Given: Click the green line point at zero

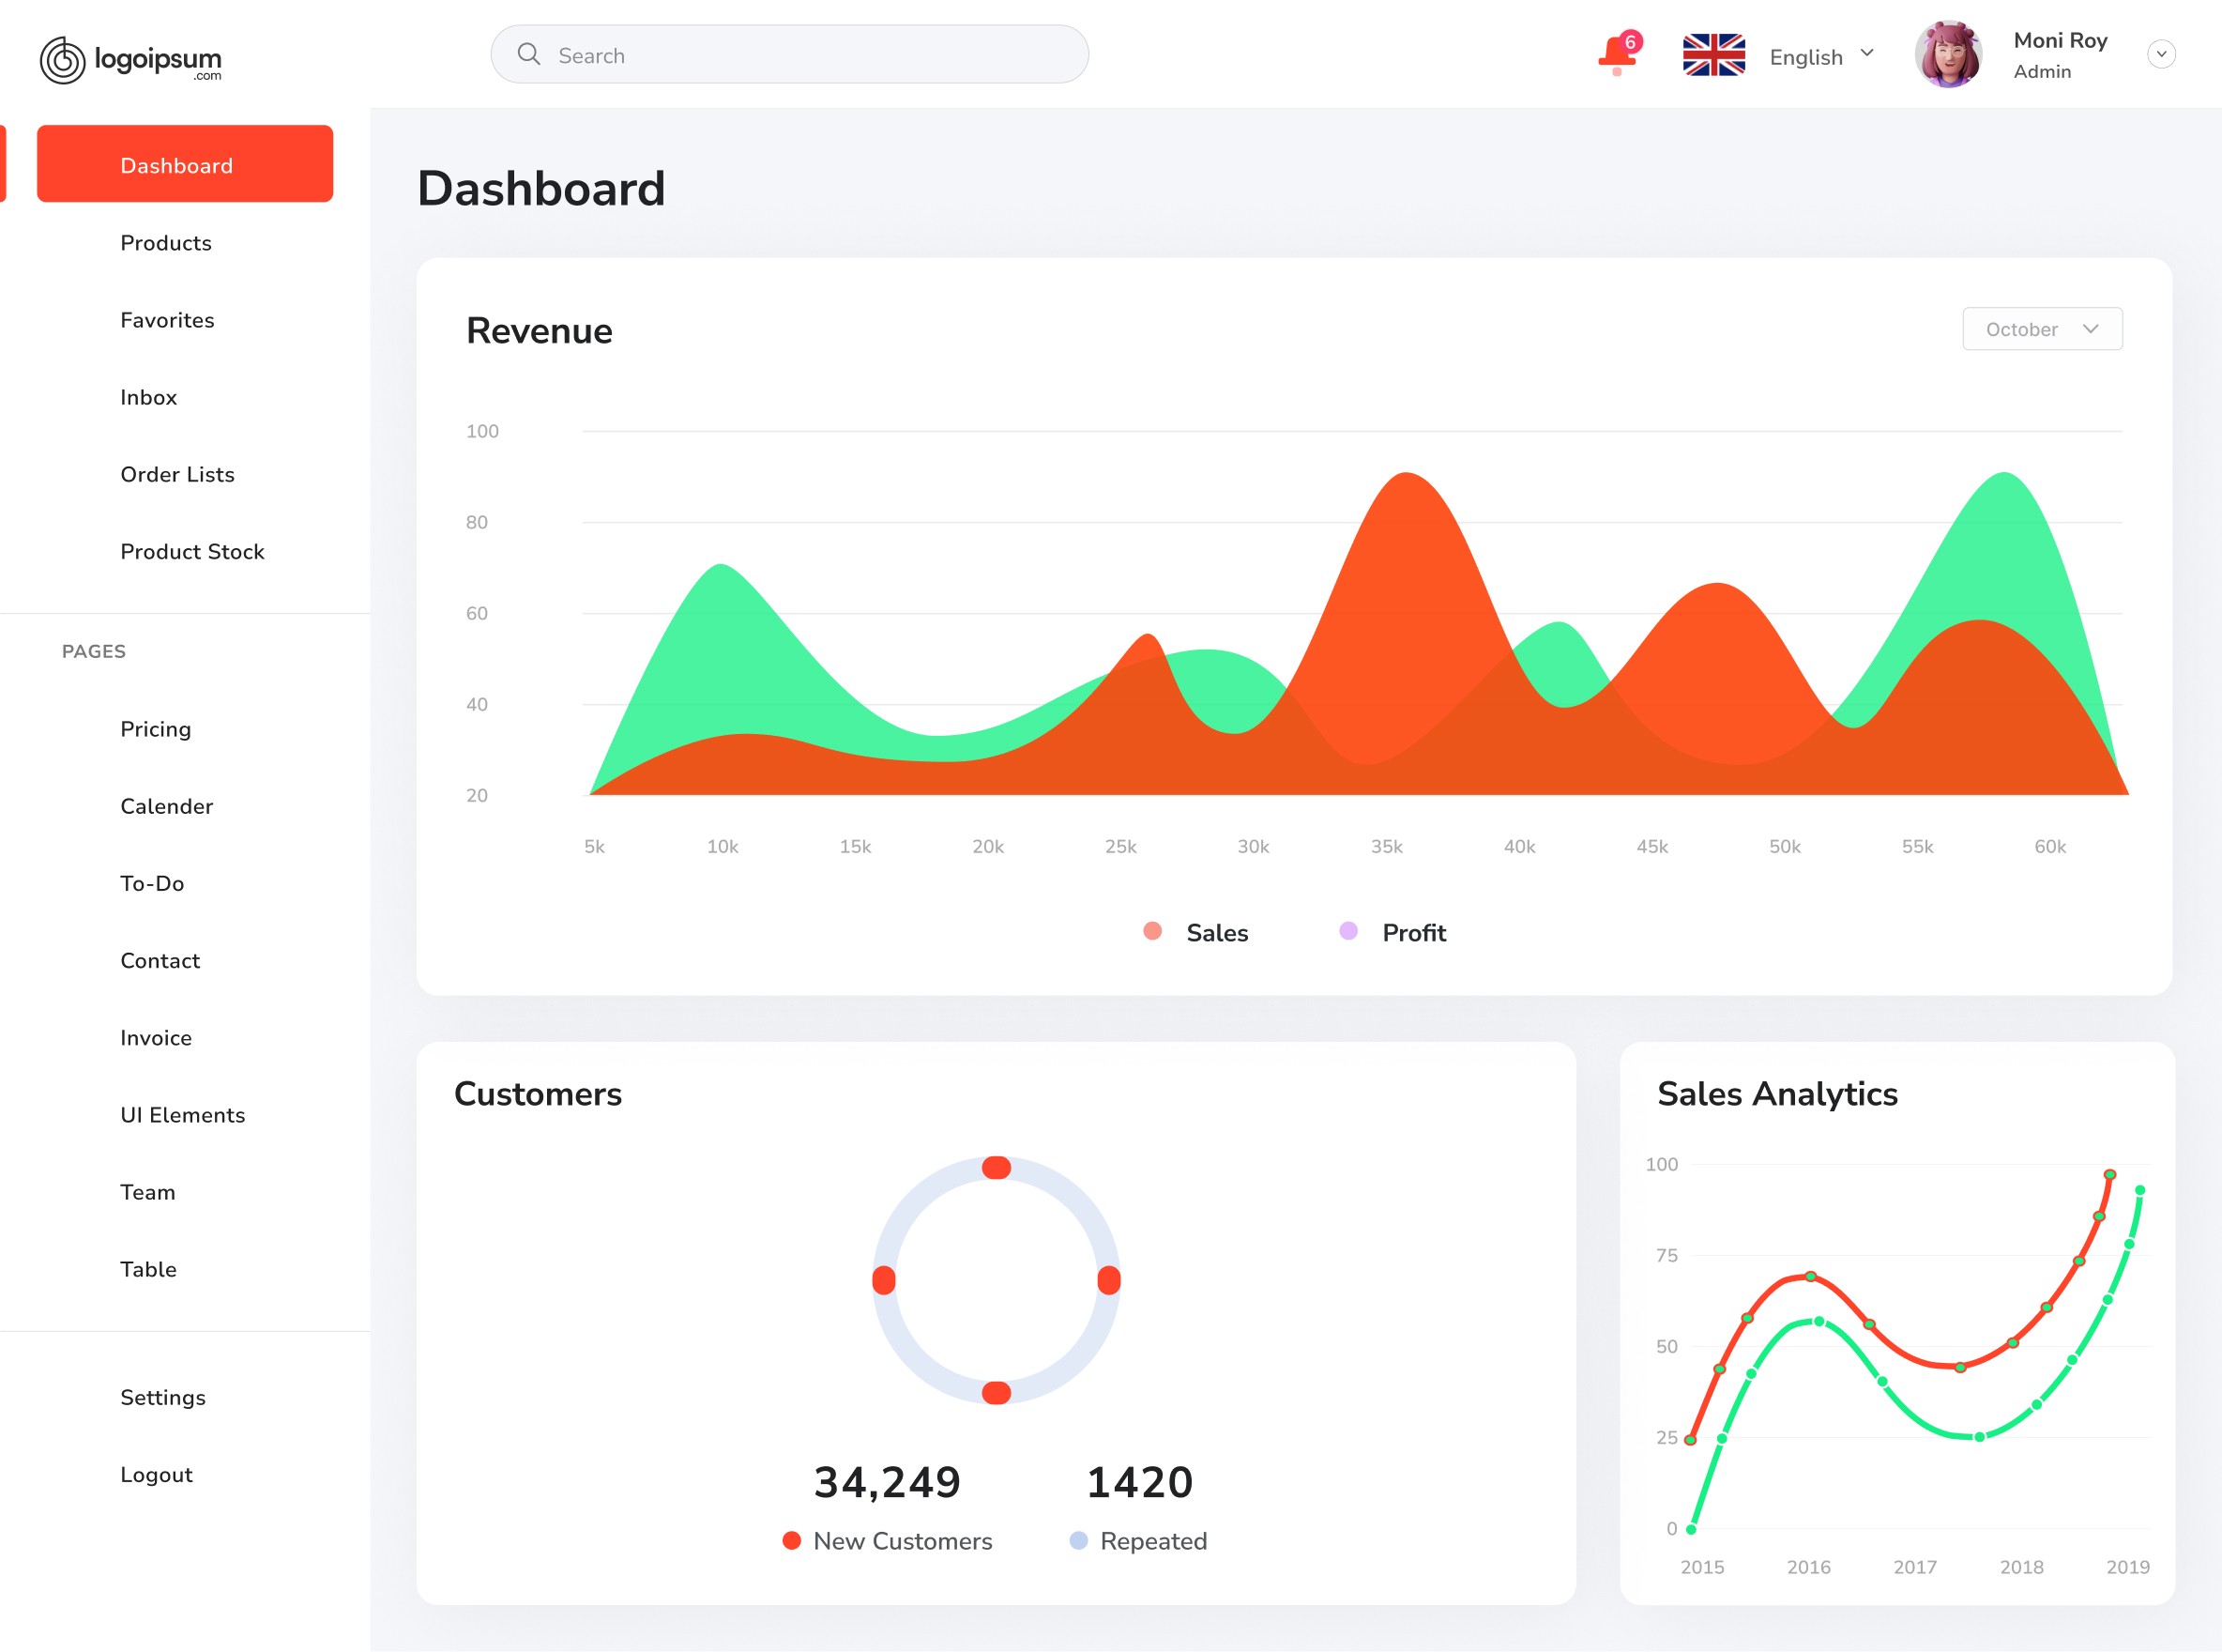Looking at the screenshot, I should (x=1691, y=1530).
